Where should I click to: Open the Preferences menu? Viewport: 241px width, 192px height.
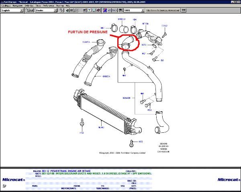49,6
